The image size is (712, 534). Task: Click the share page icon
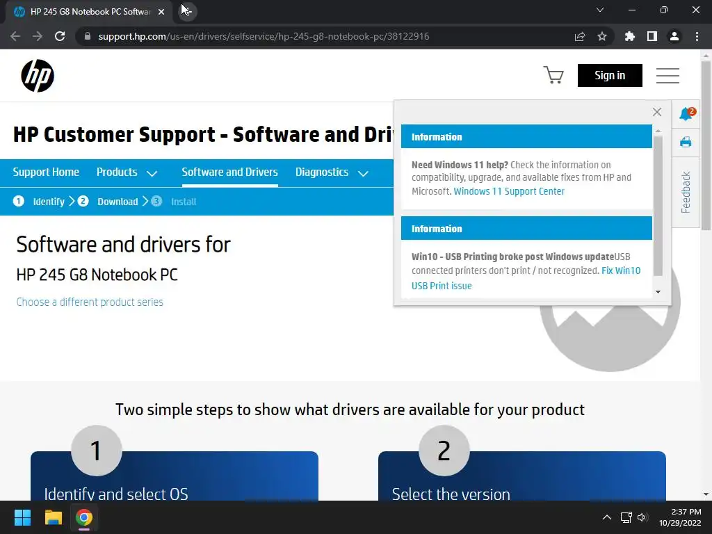580,36
